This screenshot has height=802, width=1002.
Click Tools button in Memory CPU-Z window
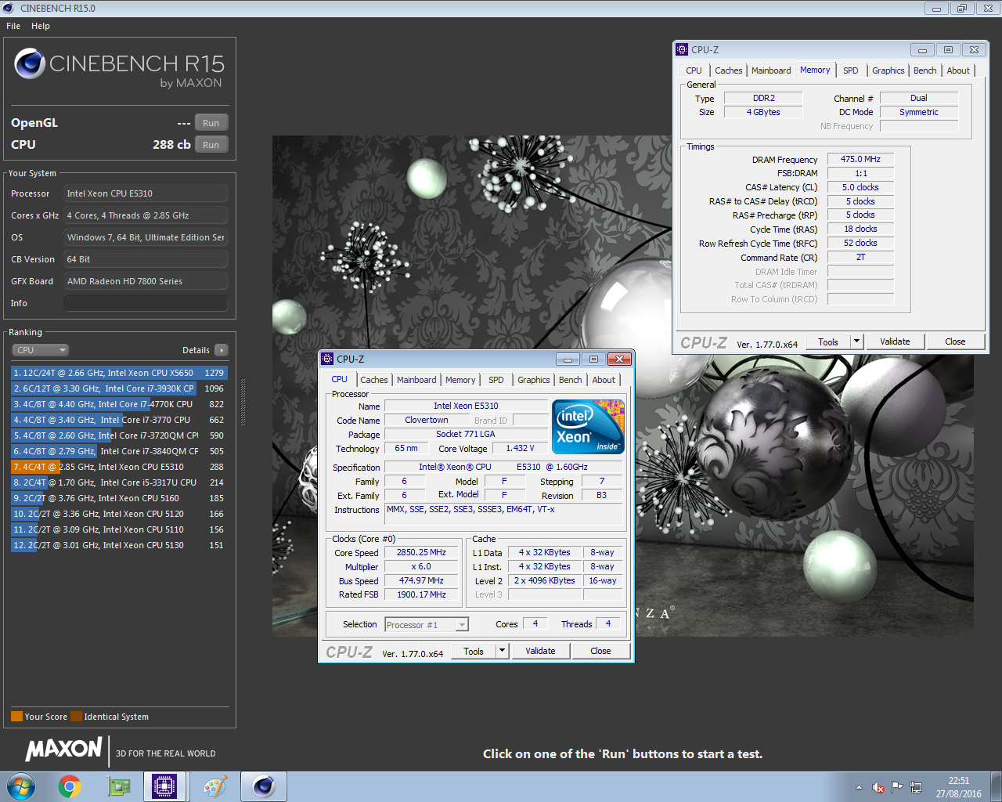pyautogui.click(x=828, y=341)
